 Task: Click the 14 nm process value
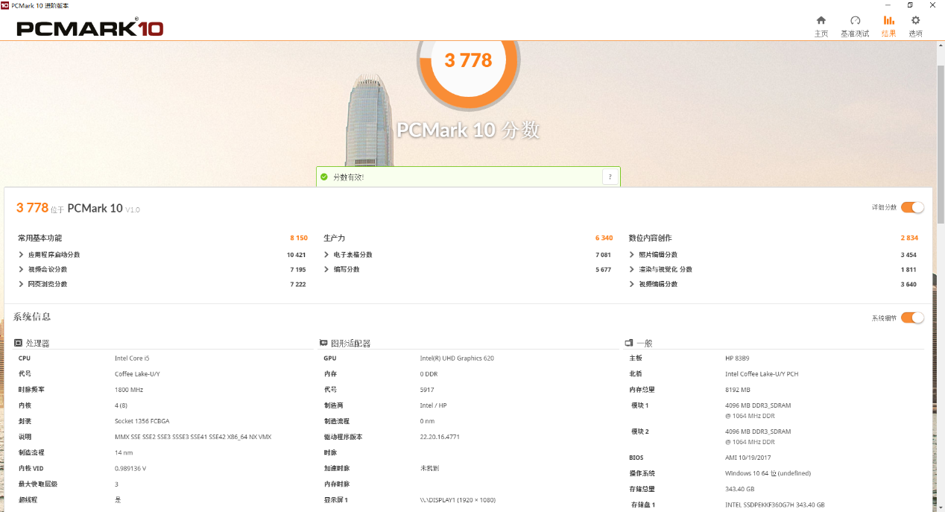coord(124,452)
